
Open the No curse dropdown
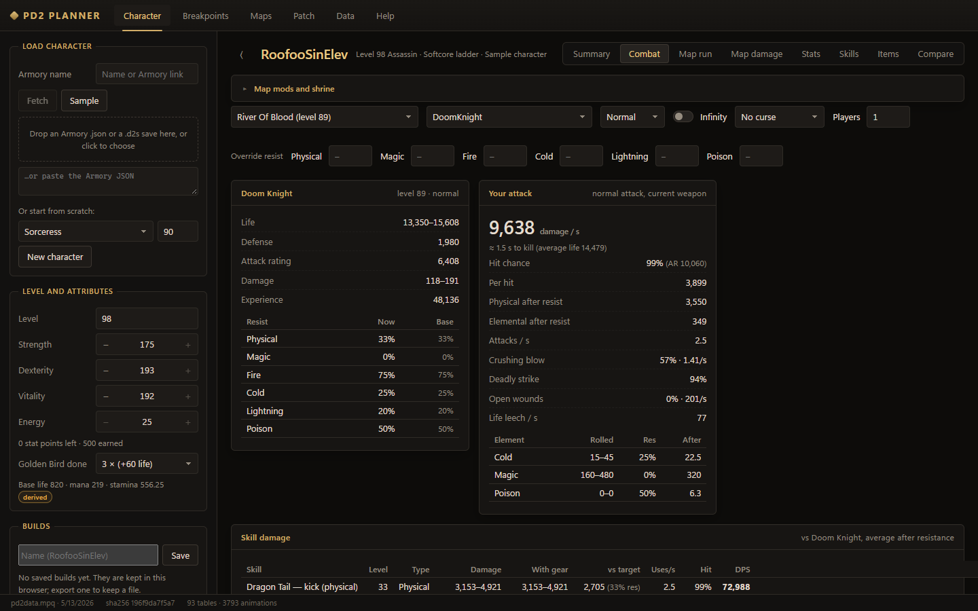coord(780,117)
